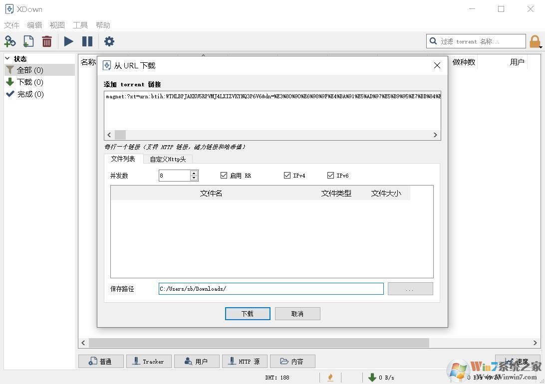Click into the 保存路径 input field
The height and width of the screenshot is (384, 545).
(271, 289)
